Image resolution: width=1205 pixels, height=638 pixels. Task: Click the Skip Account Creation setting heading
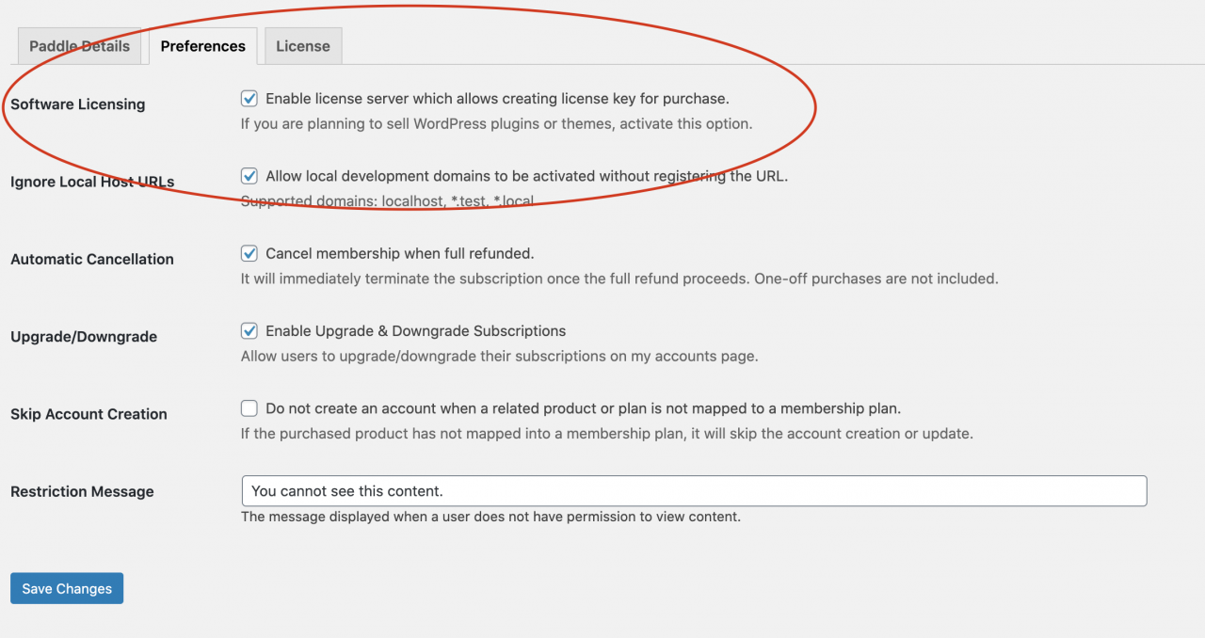point(88,414)
